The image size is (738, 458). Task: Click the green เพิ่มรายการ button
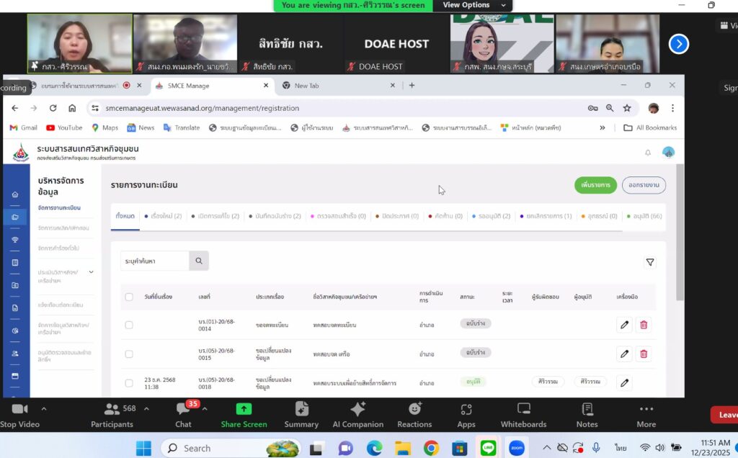click(595, 185)
